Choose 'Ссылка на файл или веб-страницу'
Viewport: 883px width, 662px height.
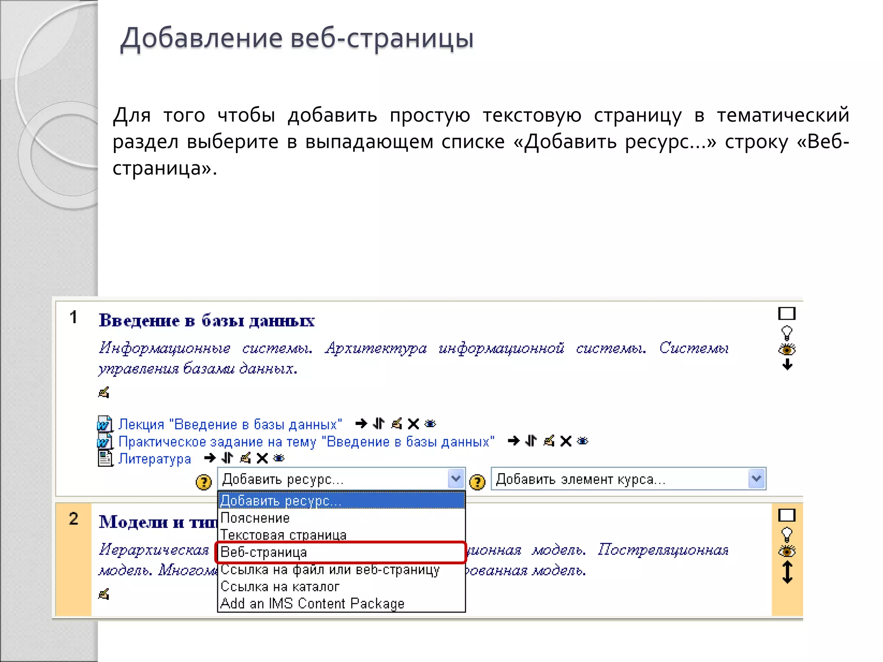coord(341,570)
